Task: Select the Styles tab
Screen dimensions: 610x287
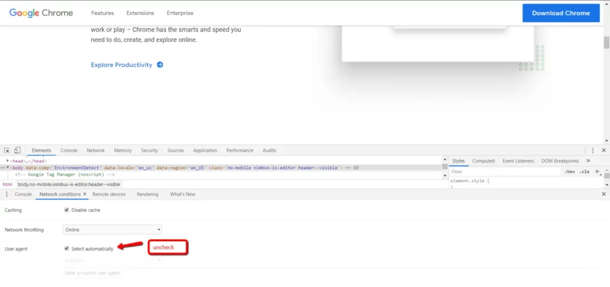Action: click(x=458, y=161)
